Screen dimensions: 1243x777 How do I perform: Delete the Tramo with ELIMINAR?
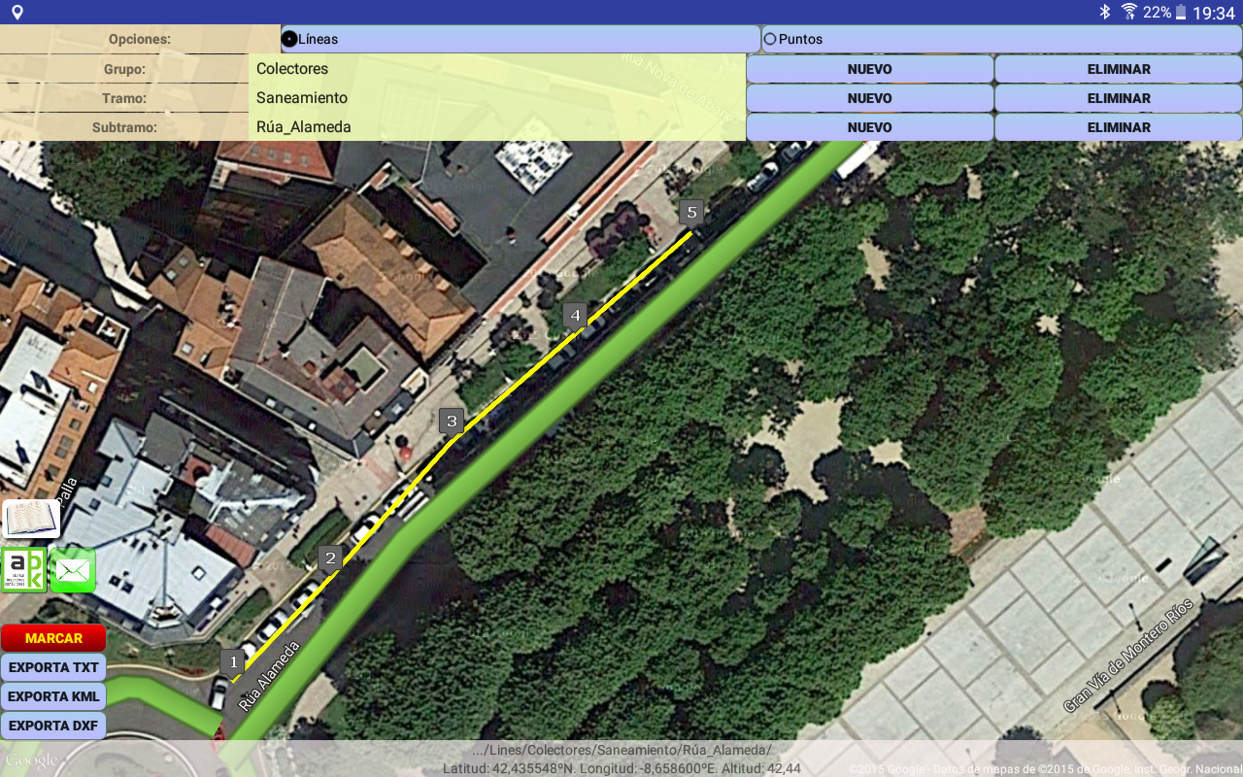tap(1119, 98)
